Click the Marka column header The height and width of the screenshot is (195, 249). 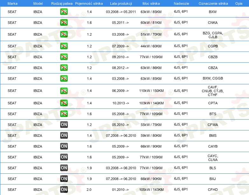coord(12,3)
